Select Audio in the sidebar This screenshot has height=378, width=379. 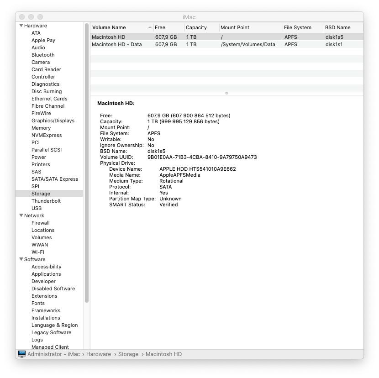click(38, 47)
